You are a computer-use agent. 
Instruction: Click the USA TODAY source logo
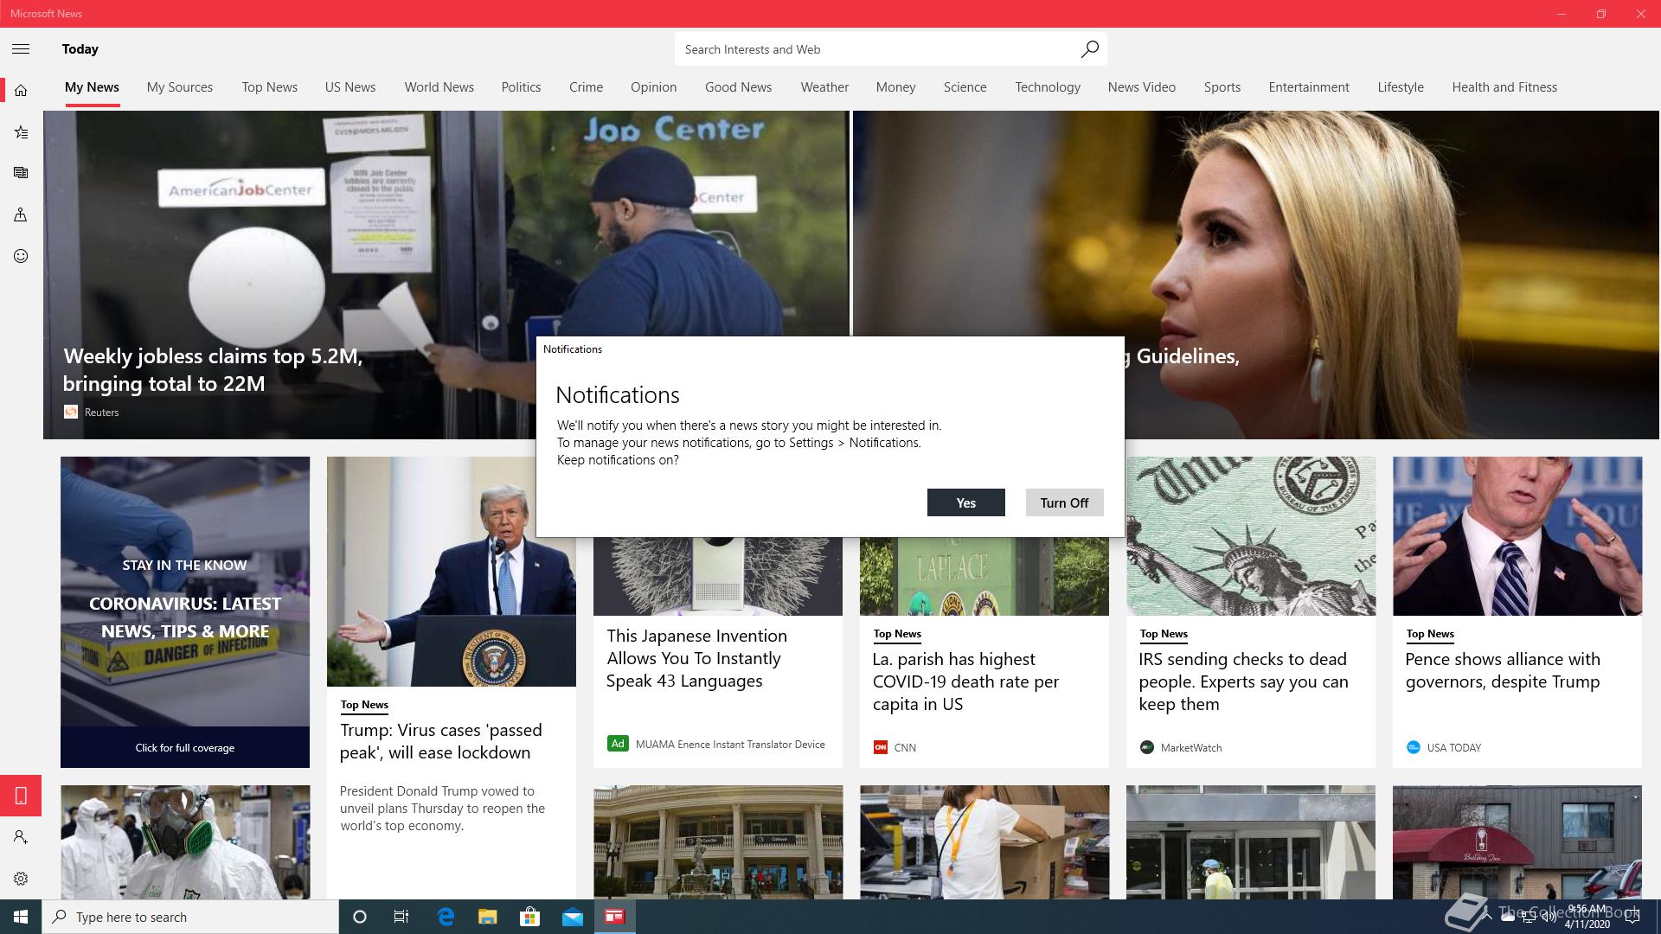click(x=1414, y=747)
